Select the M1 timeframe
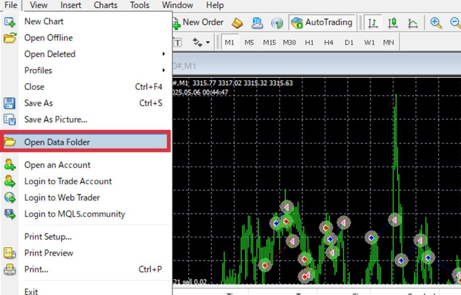The width and height of the screenshot is (461, 295). pos(230,42)
